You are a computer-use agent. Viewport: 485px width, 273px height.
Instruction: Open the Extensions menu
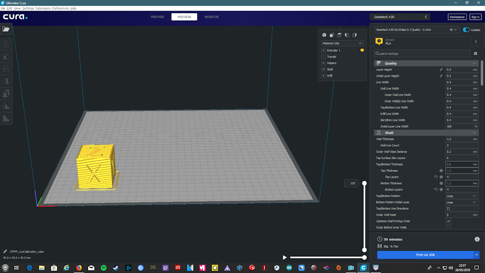43,9
